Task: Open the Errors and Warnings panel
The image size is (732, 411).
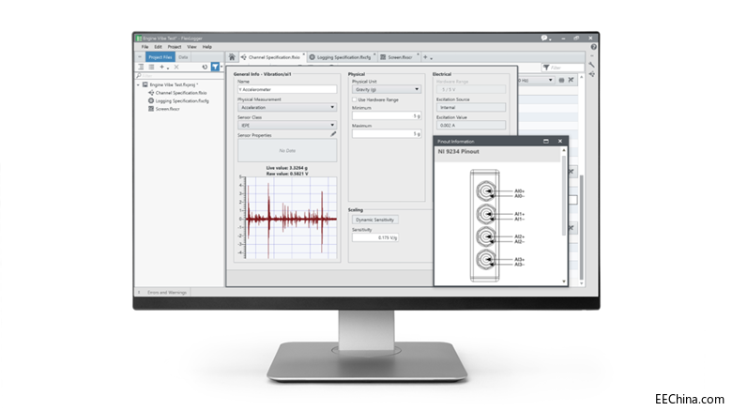Action: [x=167, y=293]
